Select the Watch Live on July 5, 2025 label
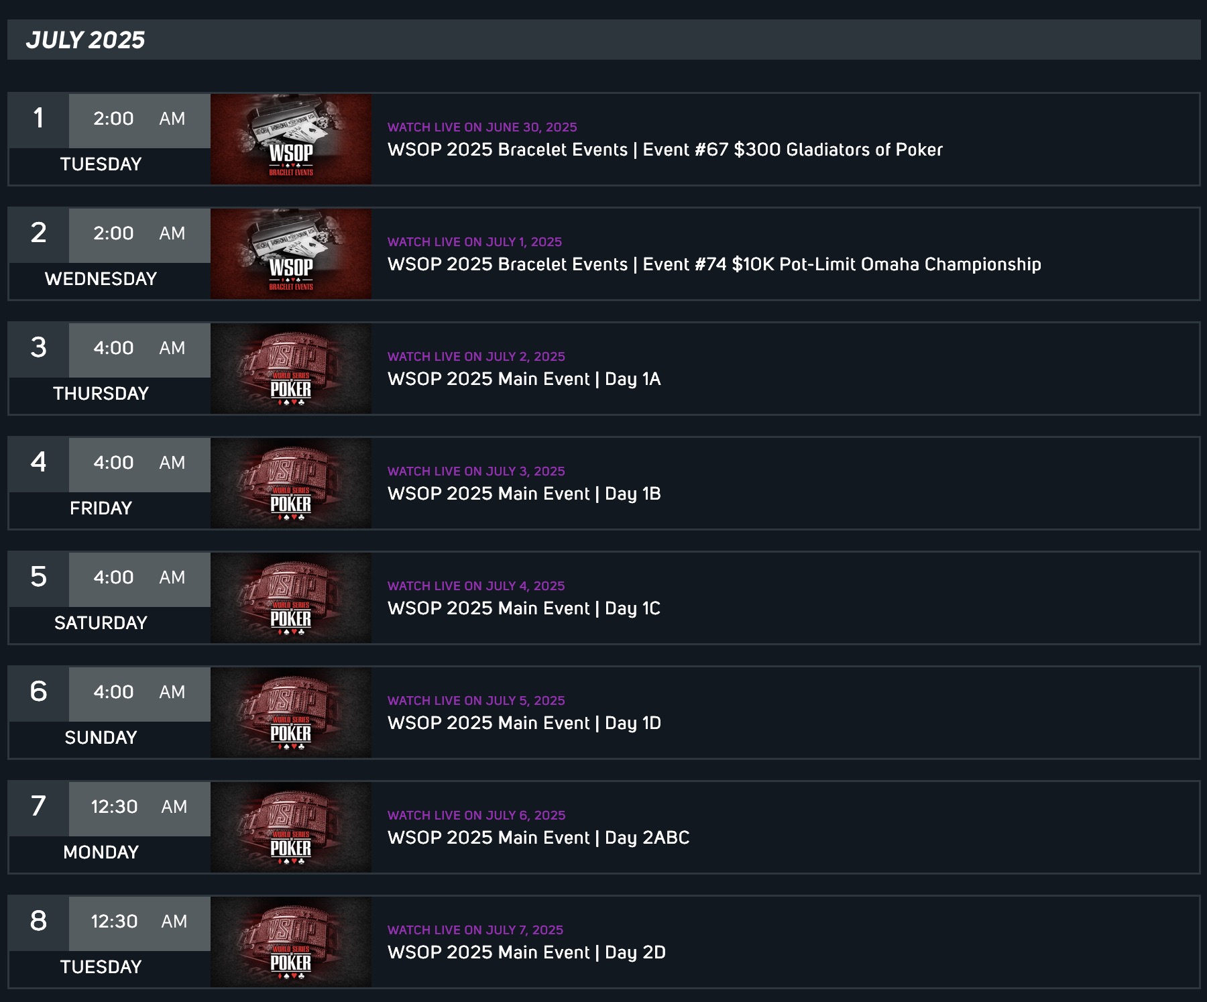This screenshot has height=1002, width=1207. [x=476, y=701]
